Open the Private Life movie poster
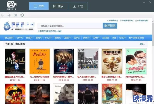154x104 pixels. click(x=88, y=61)
